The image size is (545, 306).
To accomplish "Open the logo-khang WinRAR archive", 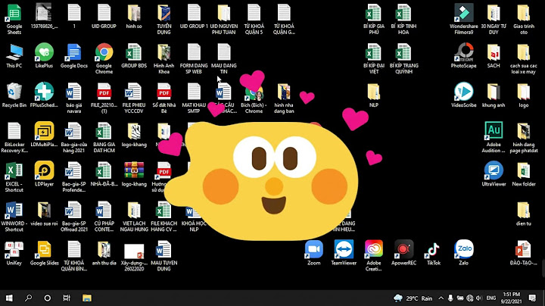I will pos(134,174).
